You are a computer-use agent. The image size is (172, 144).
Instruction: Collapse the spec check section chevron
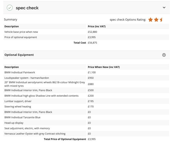tap(164, 8)
